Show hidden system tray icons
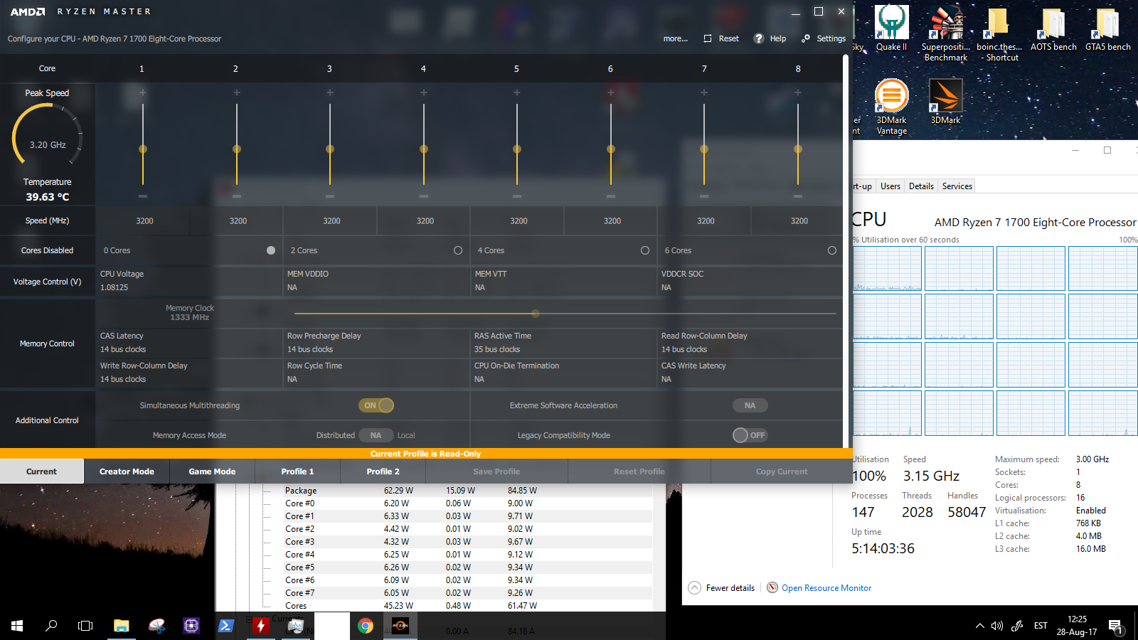 tap(980, 626)
